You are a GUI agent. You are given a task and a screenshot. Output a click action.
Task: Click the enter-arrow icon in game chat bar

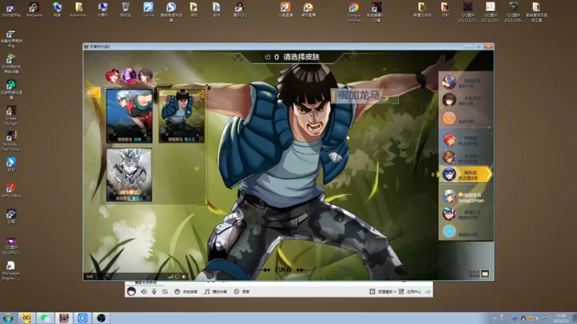coord(170,276)
